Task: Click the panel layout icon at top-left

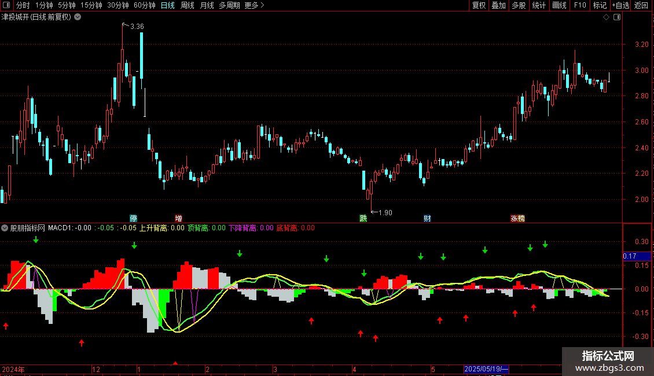Action: coord(6,5)
